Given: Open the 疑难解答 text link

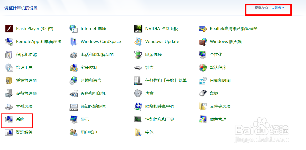Looking at the screenshot, I should pyautogui.click(x=24, y=132).
